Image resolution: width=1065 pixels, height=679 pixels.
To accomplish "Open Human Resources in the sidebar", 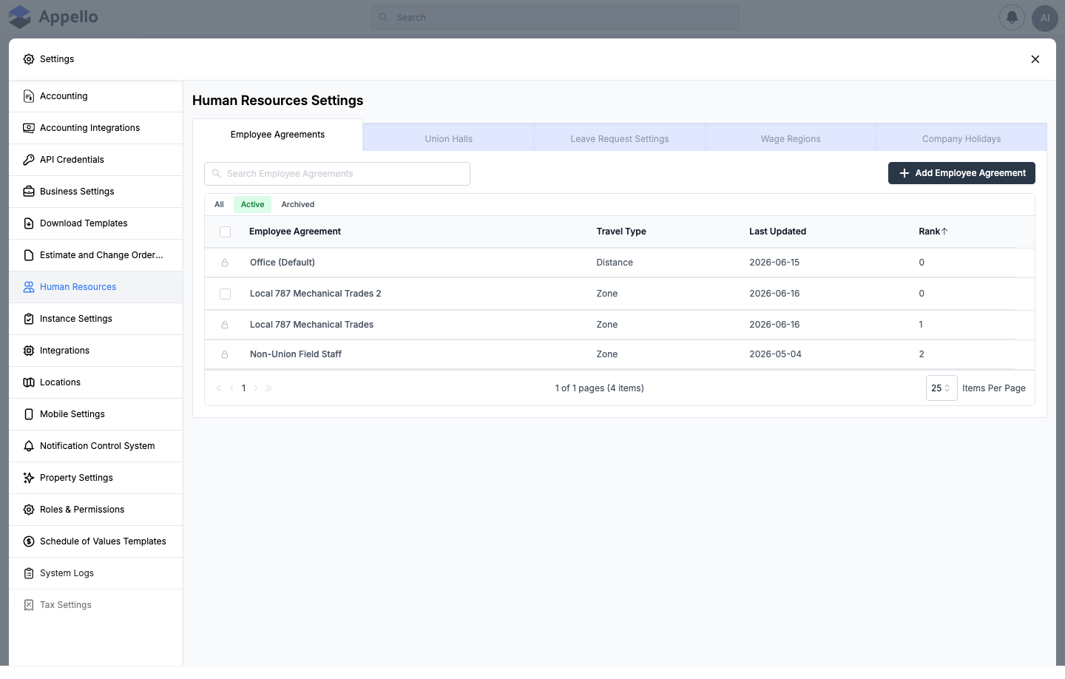I will (x=96, y=287).
